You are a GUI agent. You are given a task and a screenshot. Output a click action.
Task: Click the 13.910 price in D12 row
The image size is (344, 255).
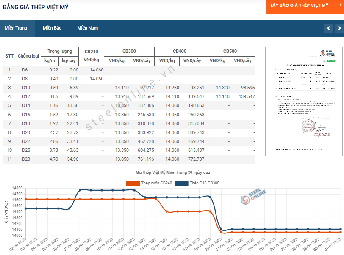[122, 96]
